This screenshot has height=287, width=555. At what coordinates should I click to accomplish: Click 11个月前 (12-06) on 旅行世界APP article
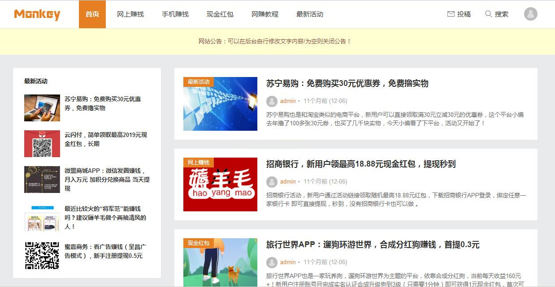[x=325, y=262]
